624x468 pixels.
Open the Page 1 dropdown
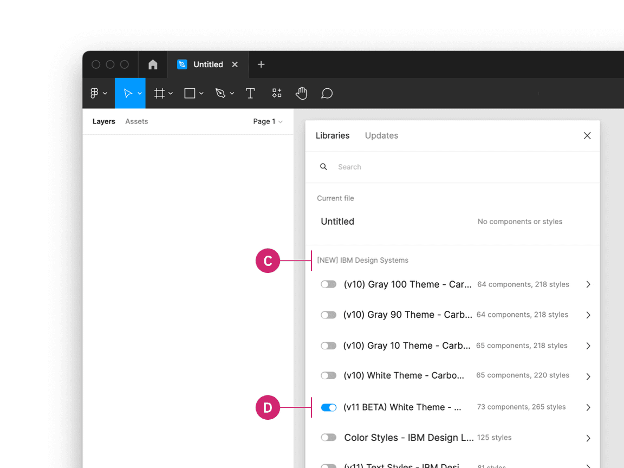pyautogui.click(x=268, y=121)
